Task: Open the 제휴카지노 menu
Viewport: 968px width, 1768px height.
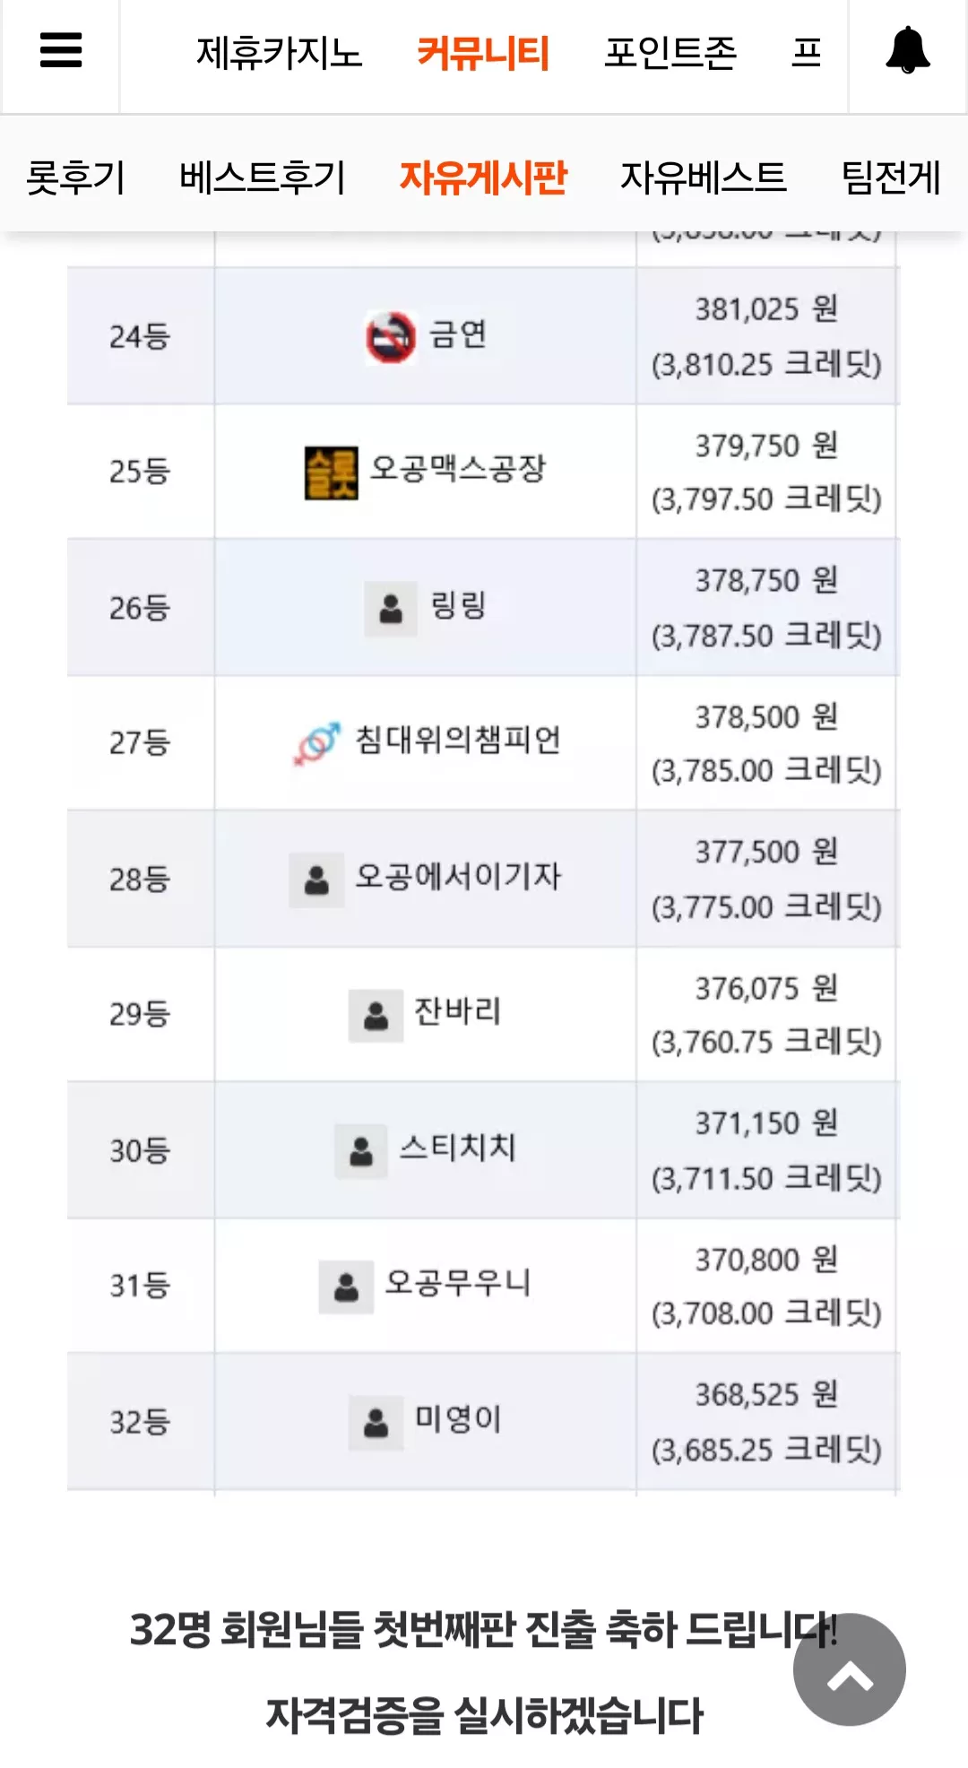Action: [x=279, y=53]
